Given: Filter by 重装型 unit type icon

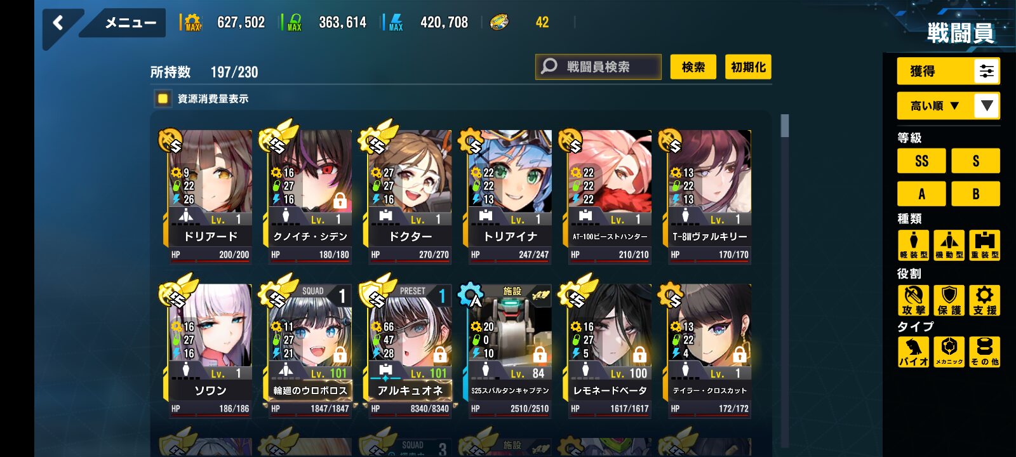Looking at the screenshot, I should coord(984,245).
